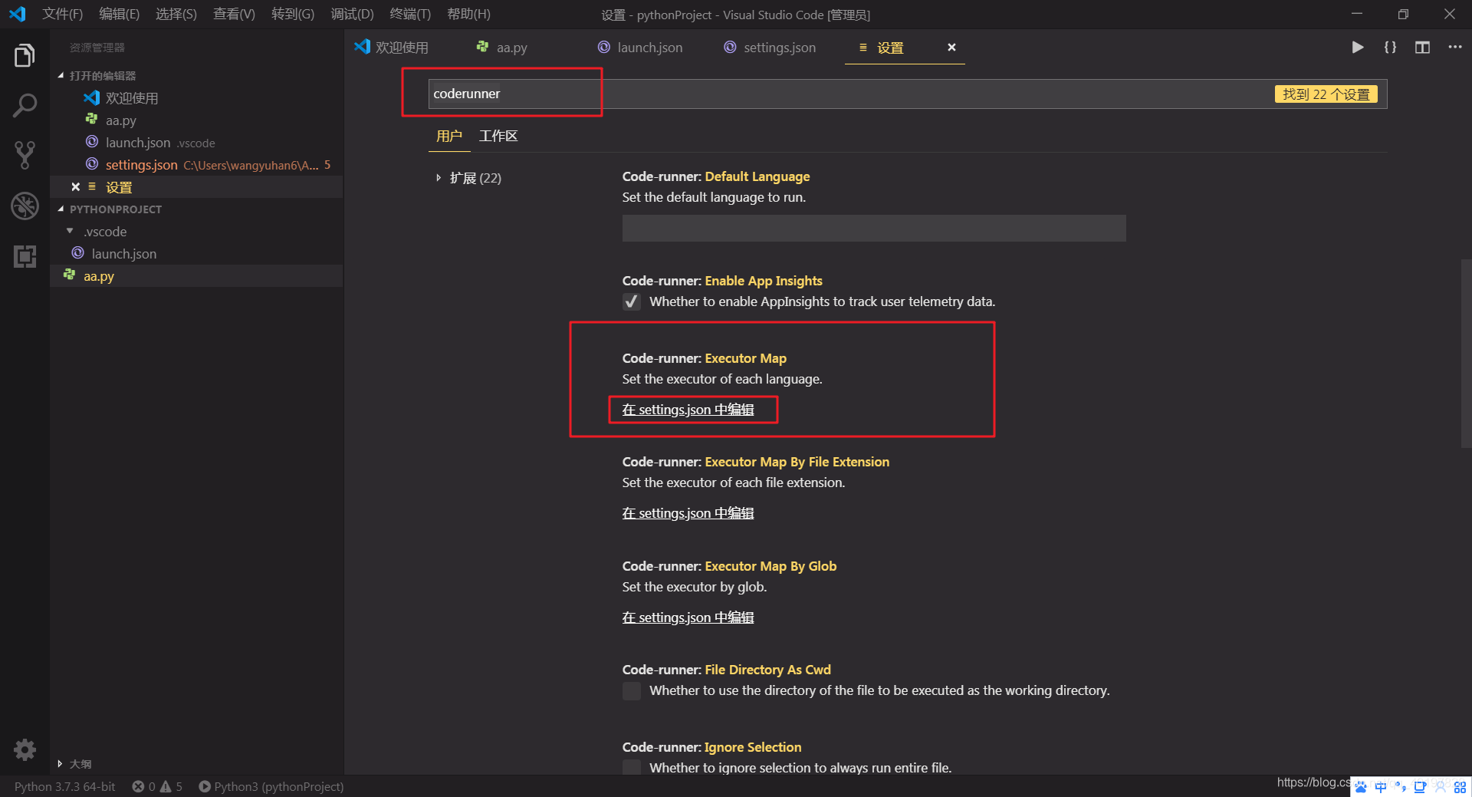Edit Executor Map By Glob link
This screenshot has width=1472, height=797.
click(x=688, y=618)
